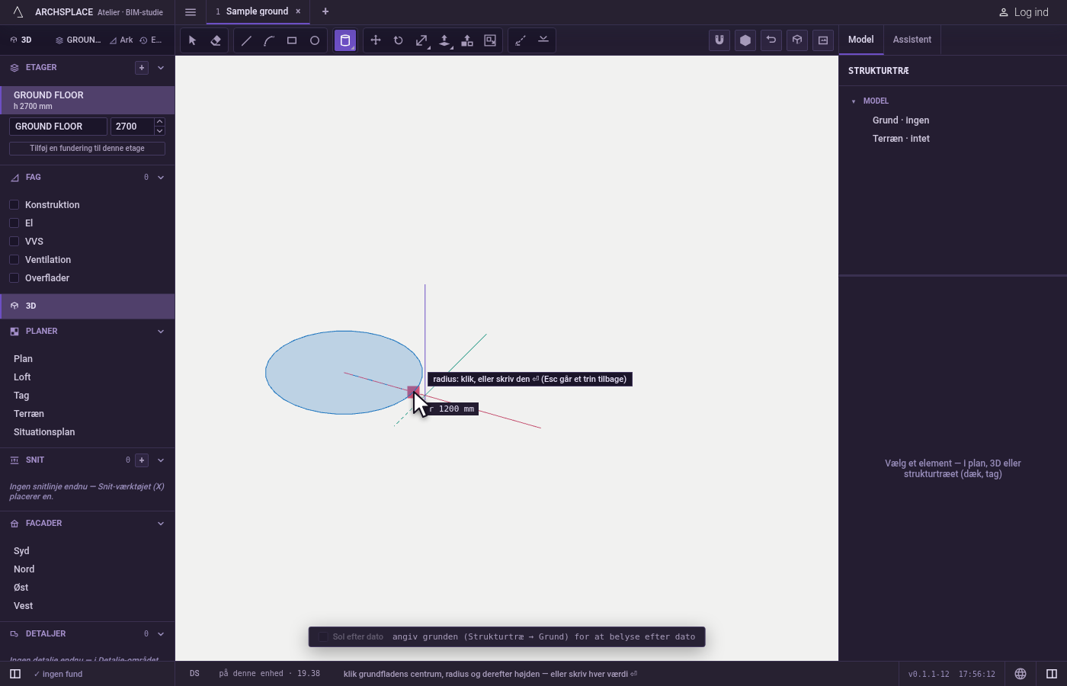Viewport: 1067px width, 686px height.
Task: Toggle the Sol efter dato checkbox
Action: tap(323, 637)
